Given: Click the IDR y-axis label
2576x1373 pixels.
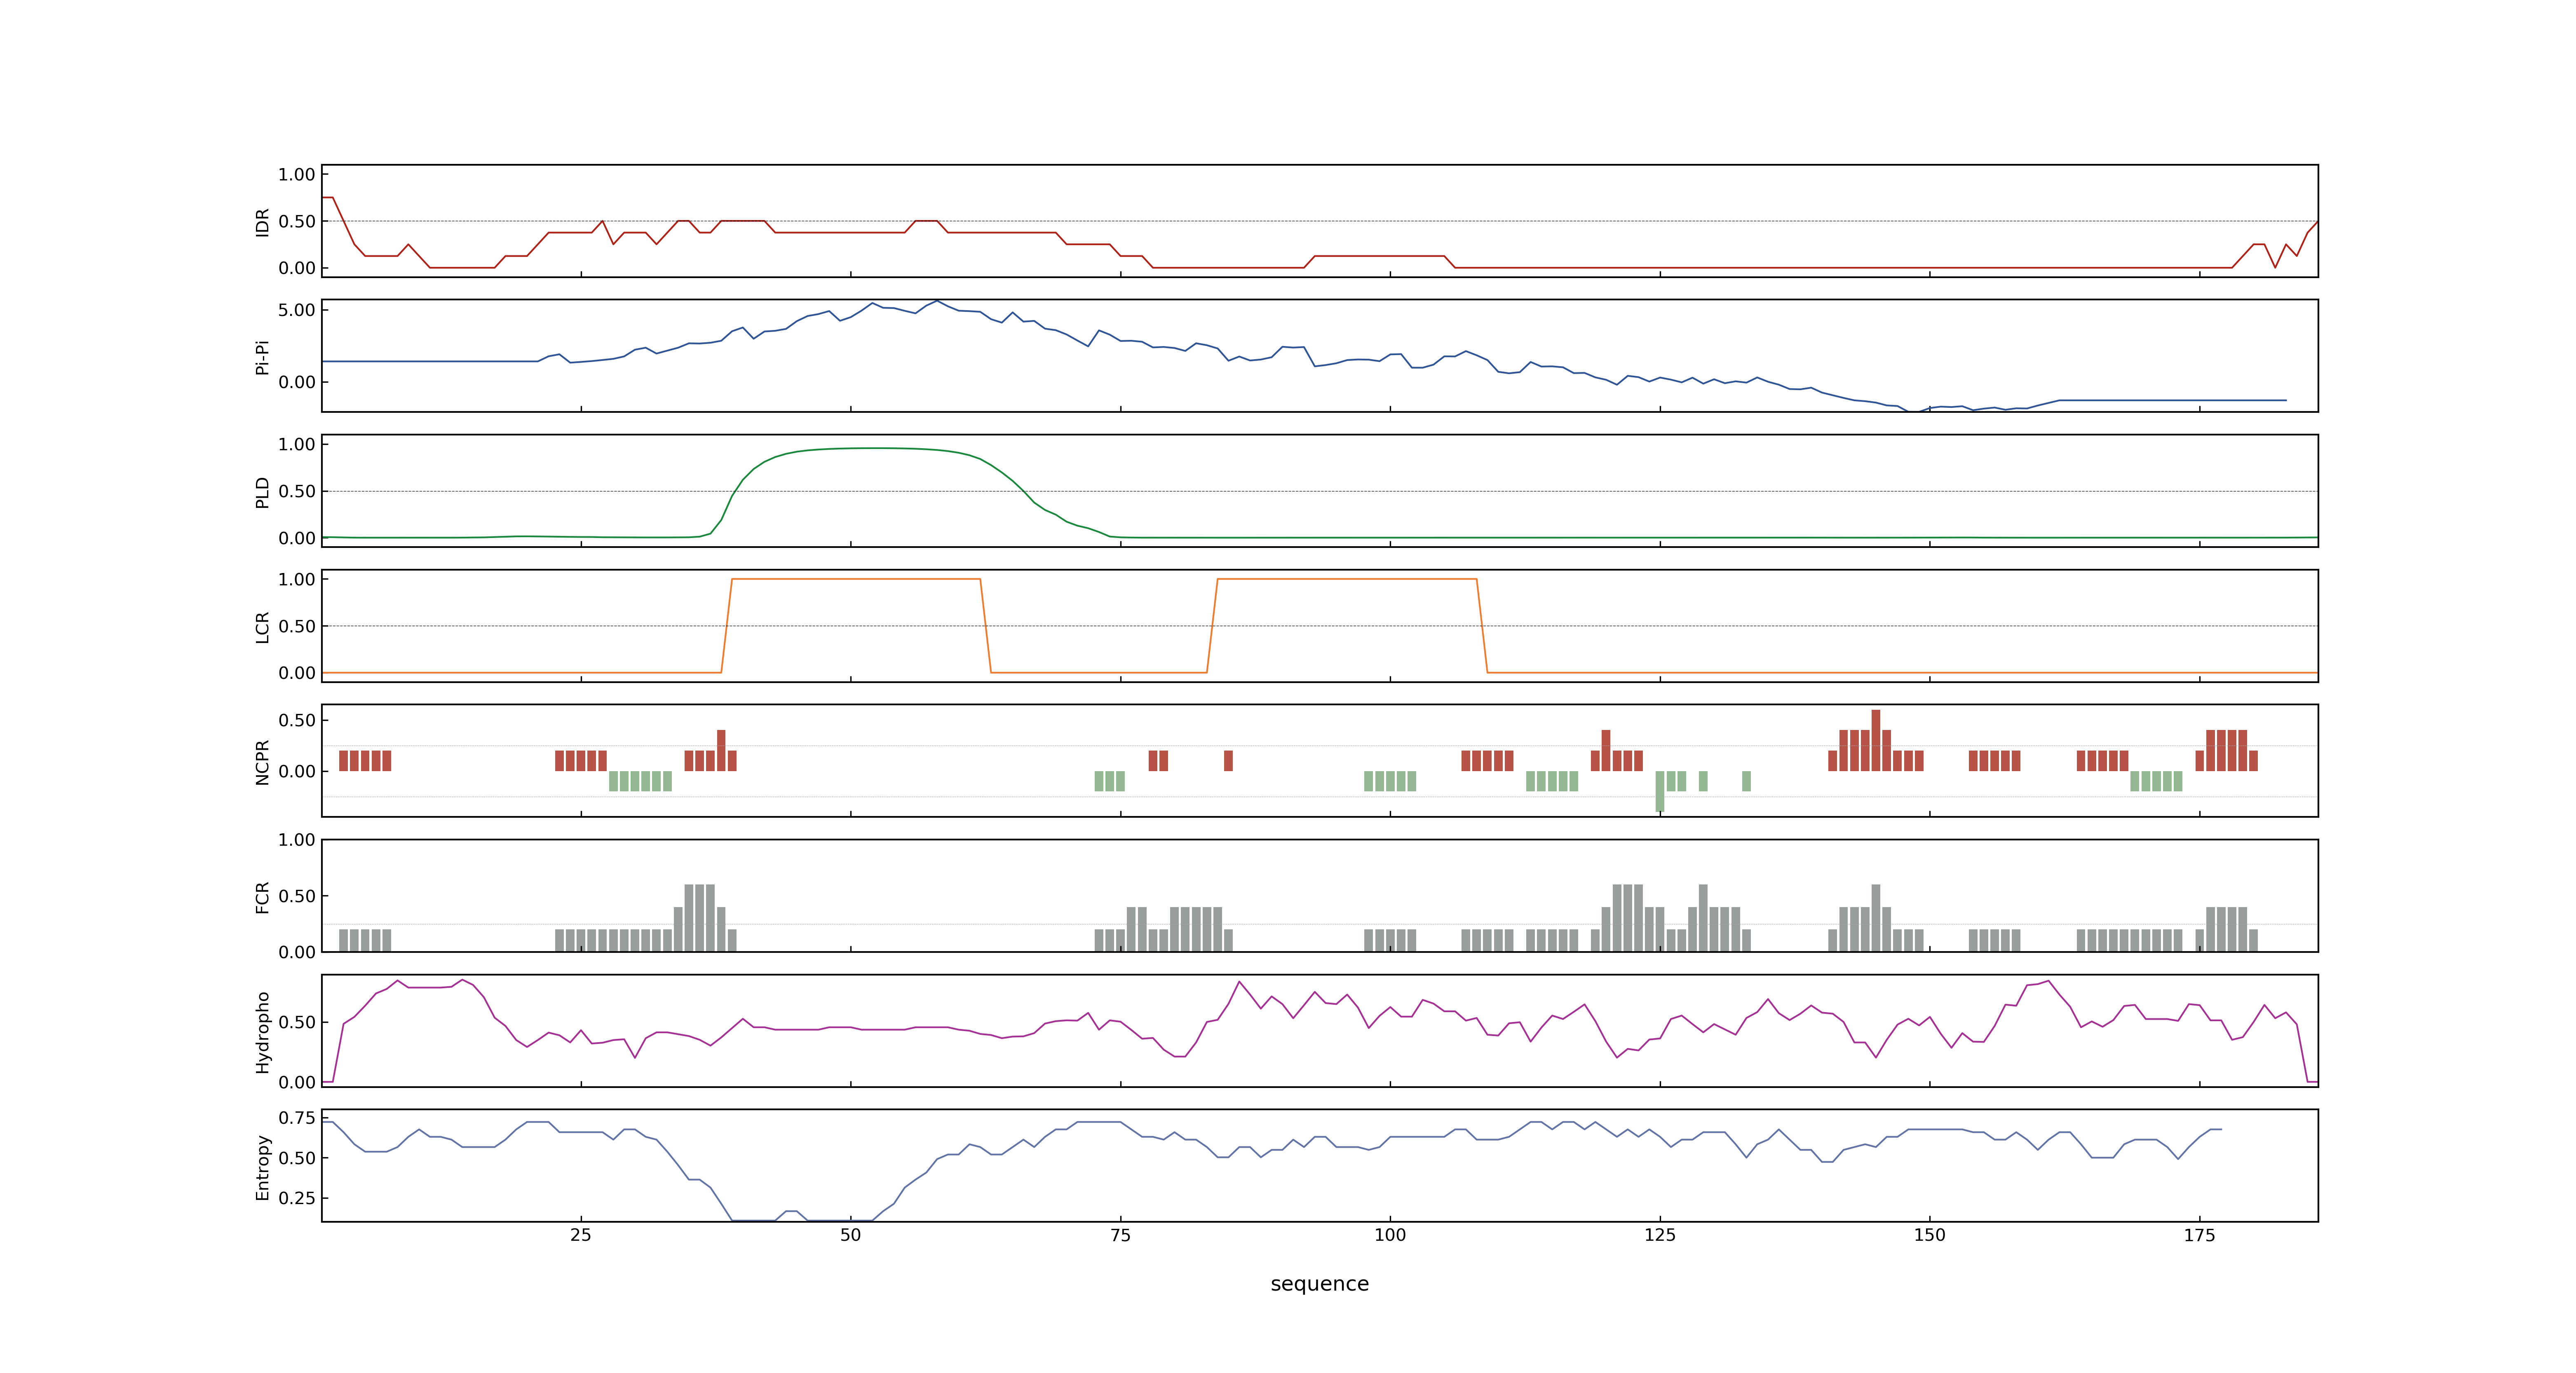Looking at the screenshot, I should 262,222.
